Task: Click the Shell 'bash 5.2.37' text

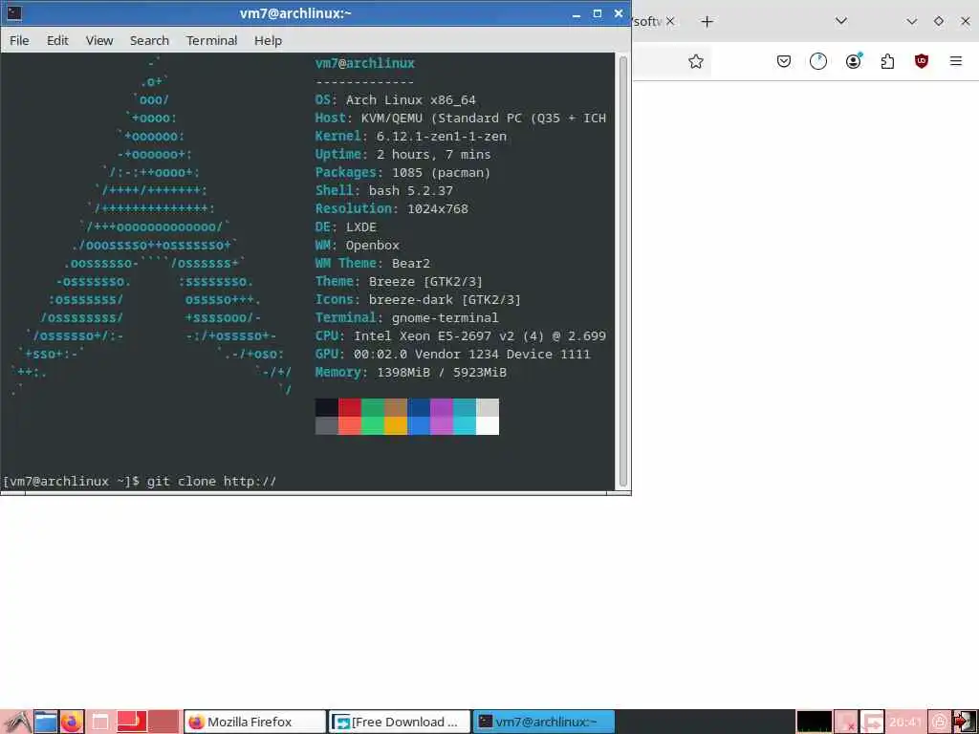Action: coord(411,190)
